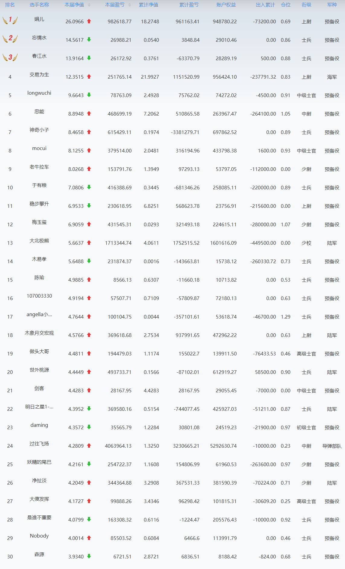Image resolution: width=345 pixels, height=569 pixels.
Task: Click the 海军 branch cell
Action: 332,77
